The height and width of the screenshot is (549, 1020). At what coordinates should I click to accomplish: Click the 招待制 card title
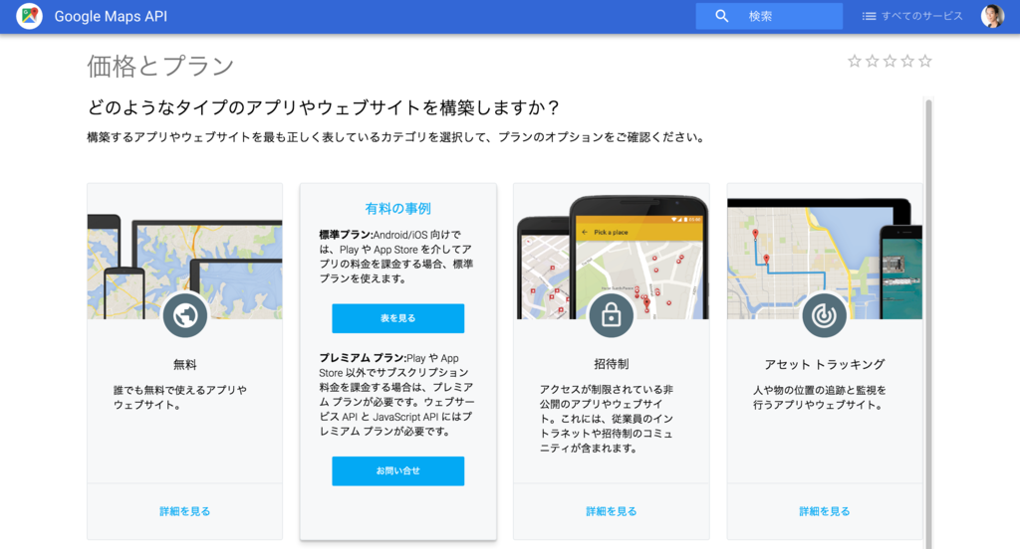tap(611, 364)
